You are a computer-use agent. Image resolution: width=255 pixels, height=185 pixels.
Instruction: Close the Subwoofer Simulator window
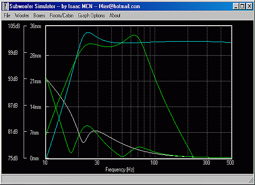click(249, 6)
